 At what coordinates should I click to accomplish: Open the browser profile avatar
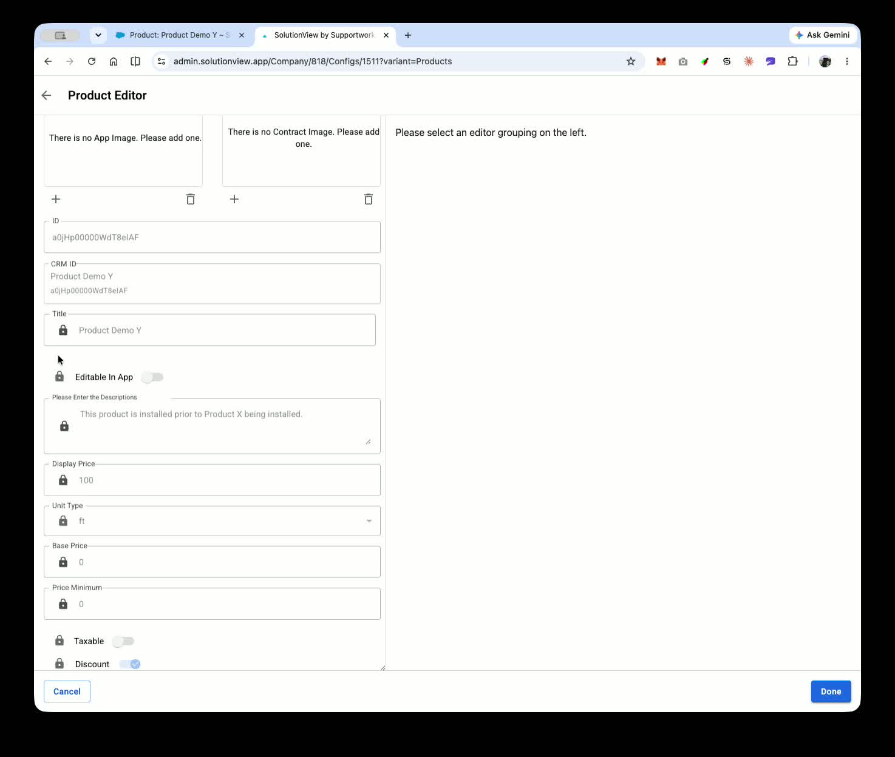pos(825,61)
